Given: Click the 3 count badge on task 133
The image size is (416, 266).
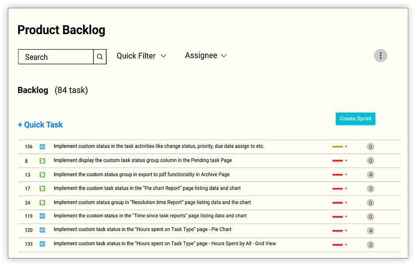Looking at the screenshot, I should pyautogui.click(x=370, y=245).
